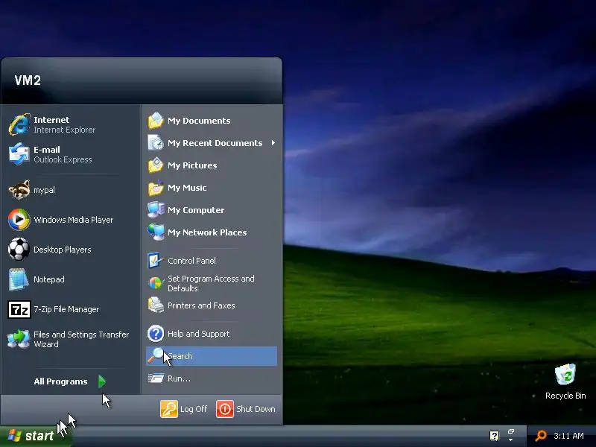Click the orange search icon in system tray

(x=541, y=436)
